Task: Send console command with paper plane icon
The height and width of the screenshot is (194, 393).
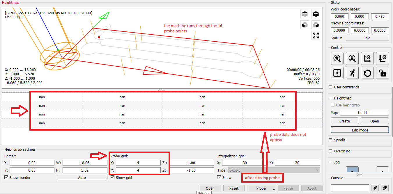Action: click(x=376, y=188)
